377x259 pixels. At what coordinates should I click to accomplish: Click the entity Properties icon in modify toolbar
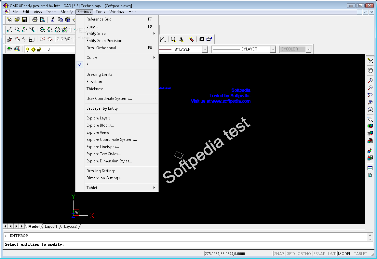coord(209,39)
